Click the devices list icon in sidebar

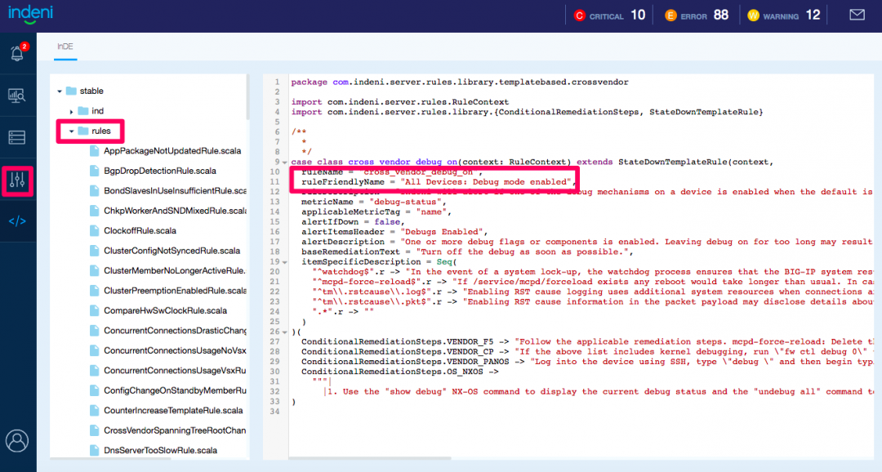coord(17,137)
